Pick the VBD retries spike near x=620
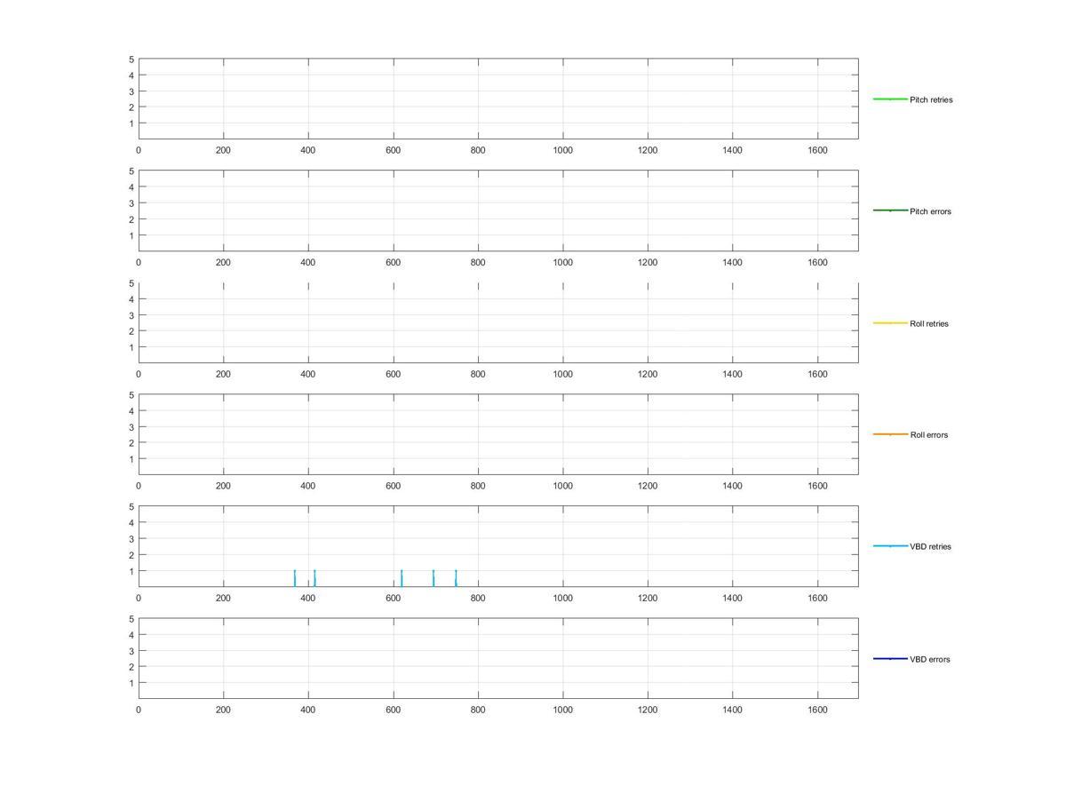 tap(402, 578)
